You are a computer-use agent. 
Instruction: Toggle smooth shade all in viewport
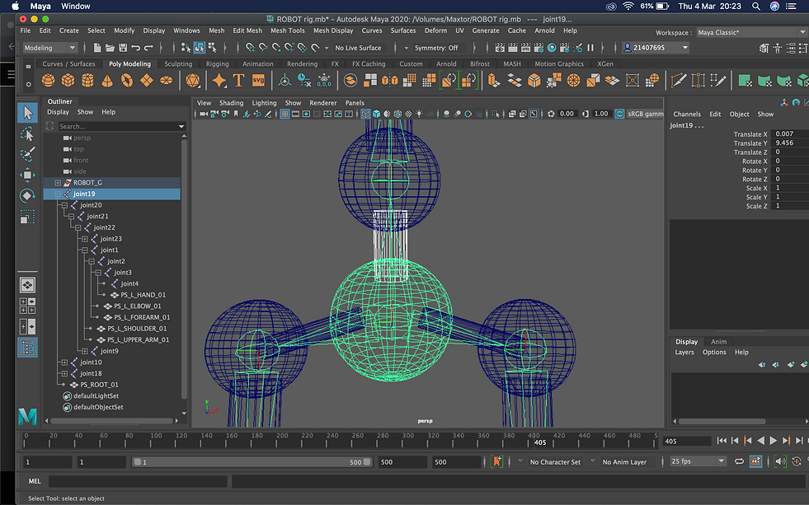(x=377, y=114)
